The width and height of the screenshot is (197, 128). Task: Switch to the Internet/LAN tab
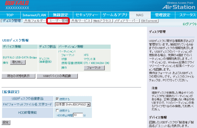click(34, 15)
